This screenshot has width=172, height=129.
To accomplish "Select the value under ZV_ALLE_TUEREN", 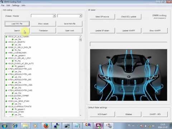I will coord(18,39).
